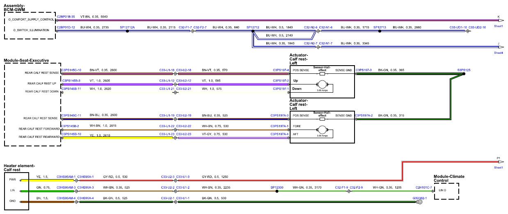Open ground link G3D362-1
The height and width of the screenshot is (214, 508).
[420, 198]
